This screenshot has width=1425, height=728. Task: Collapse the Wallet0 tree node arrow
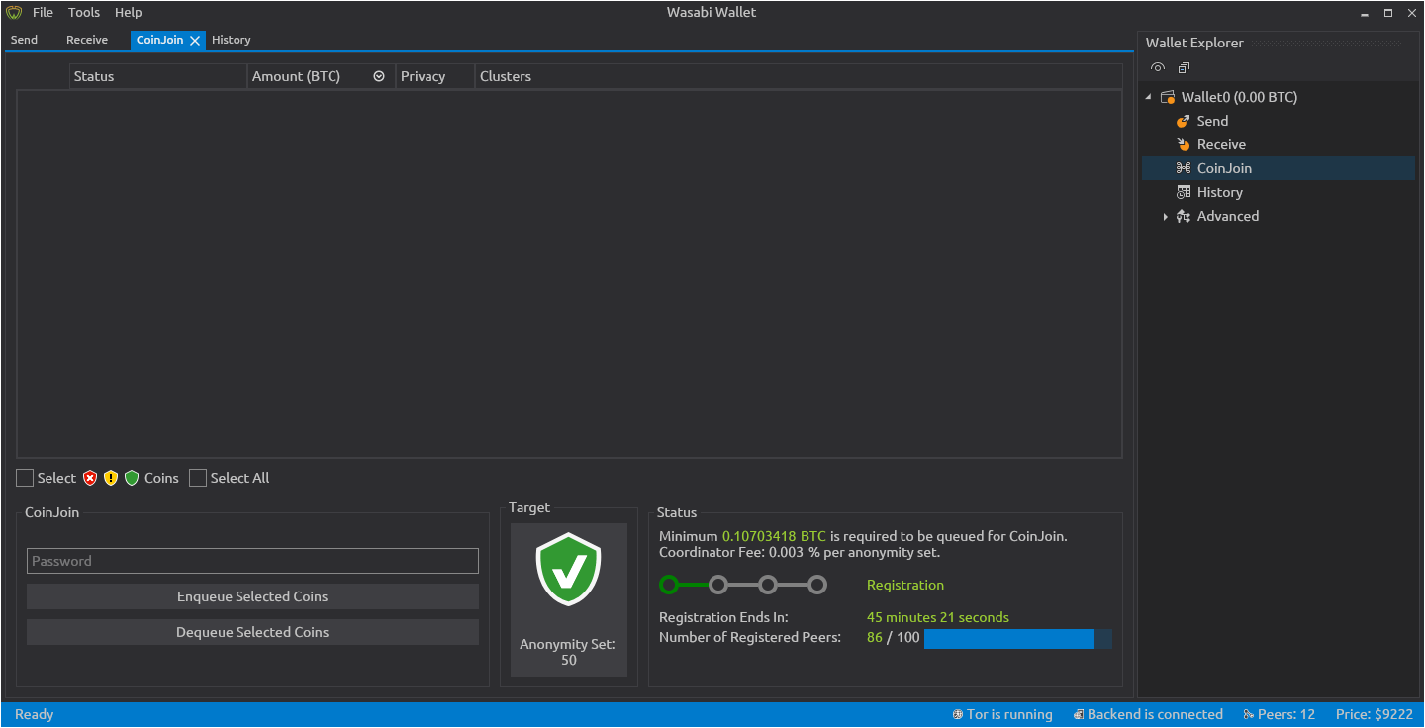coord(1148,97)
